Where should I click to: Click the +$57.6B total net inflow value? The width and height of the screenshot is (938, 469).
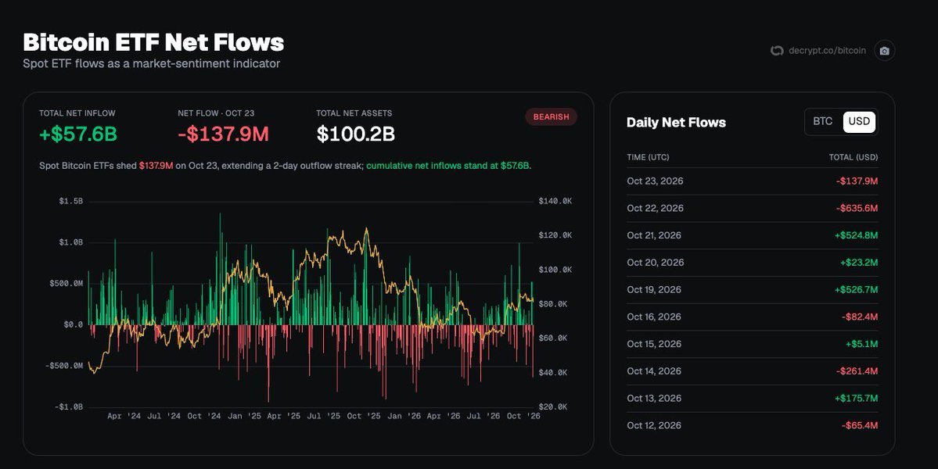coord(77,134)
